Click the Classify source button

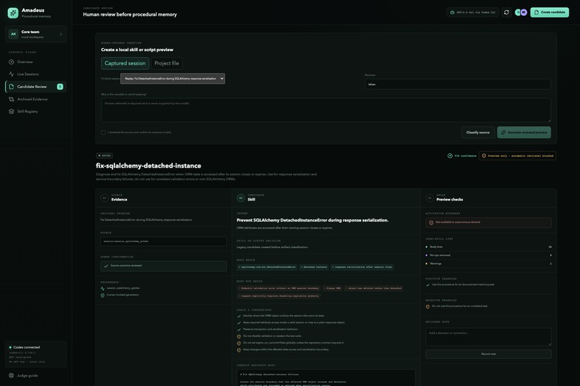pos(478,132)
